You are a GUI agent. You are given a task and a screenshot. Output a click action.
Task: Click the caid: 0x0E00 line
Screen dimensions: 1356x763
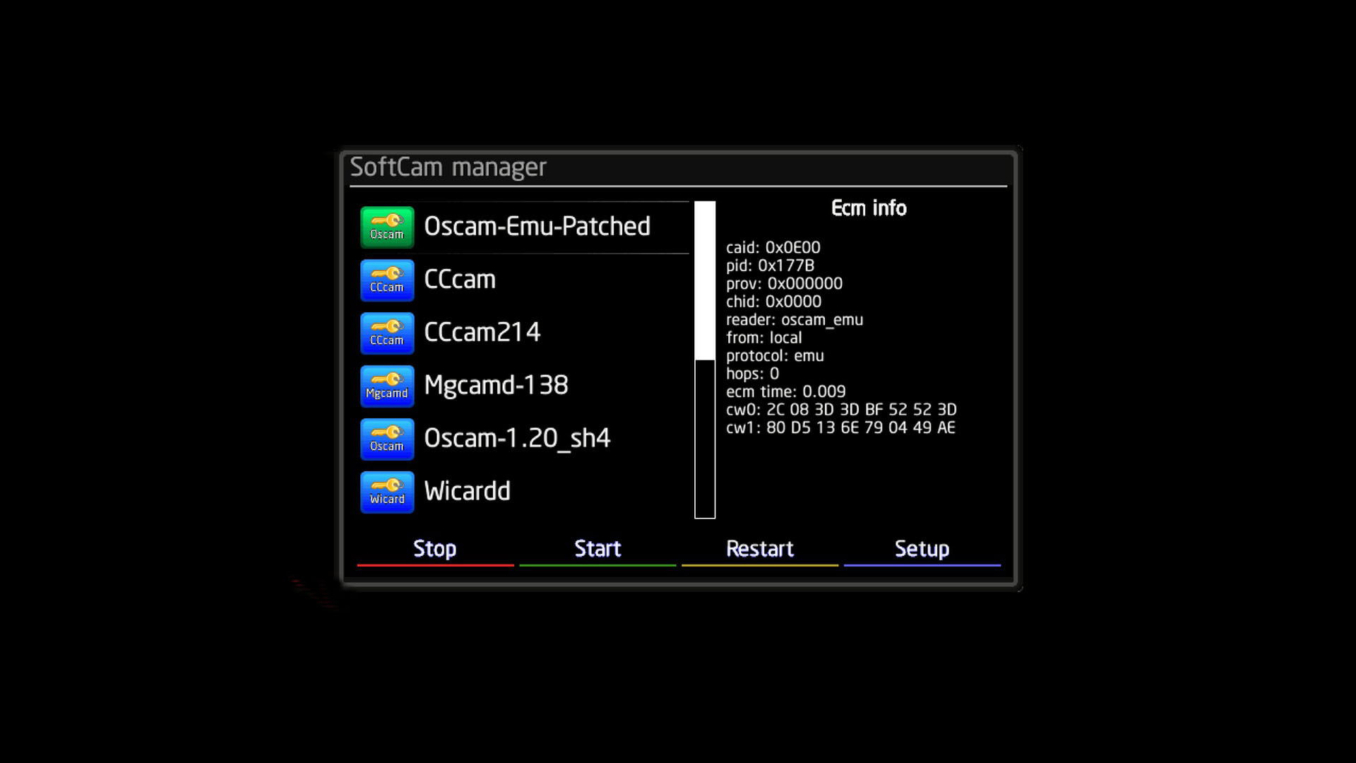point(773,248)
